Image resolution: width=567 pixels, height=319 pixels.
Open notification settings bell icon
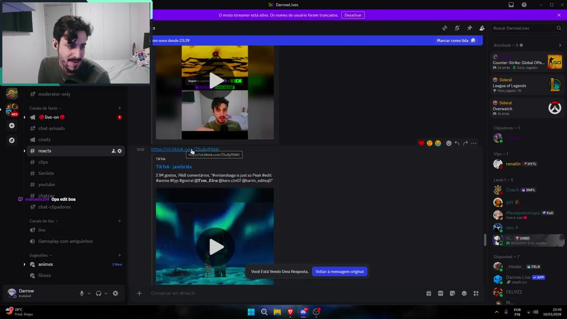pyautogui.click(x=457, y=28)
